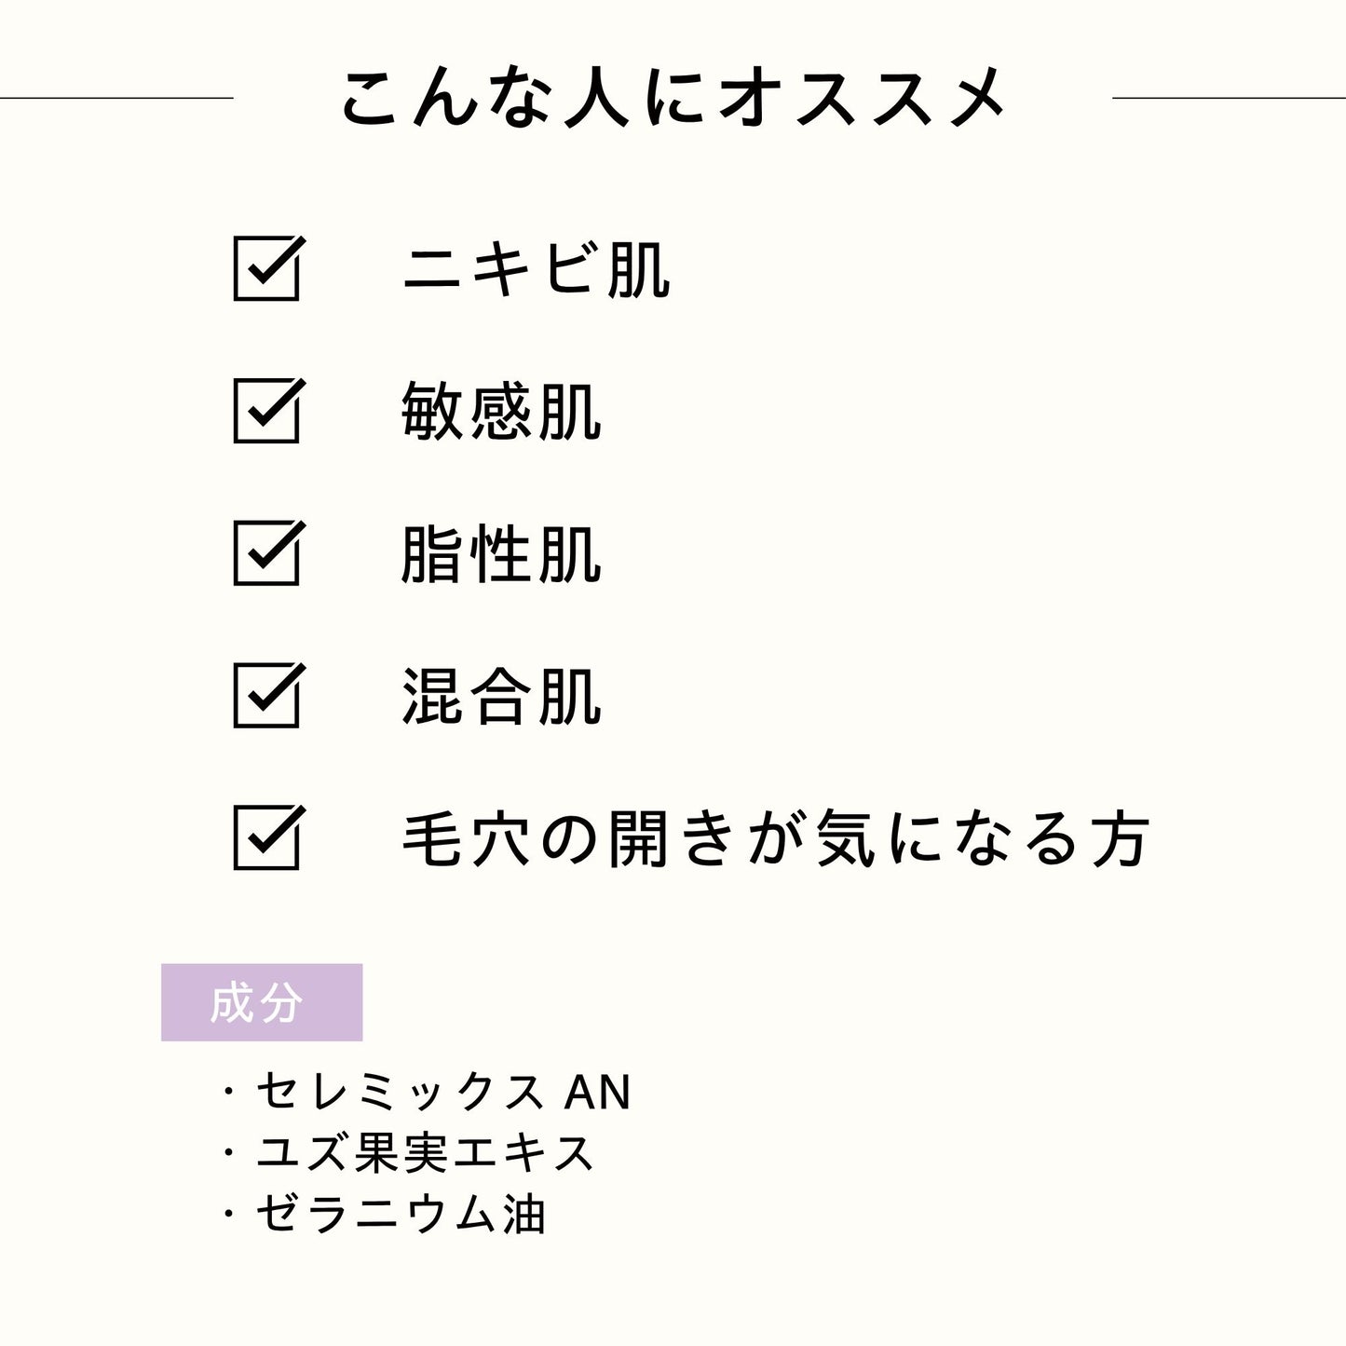Uncheck the 混合肌 checkbox
Viewport: 1346px width, 1346px height.
coord(266,696)
